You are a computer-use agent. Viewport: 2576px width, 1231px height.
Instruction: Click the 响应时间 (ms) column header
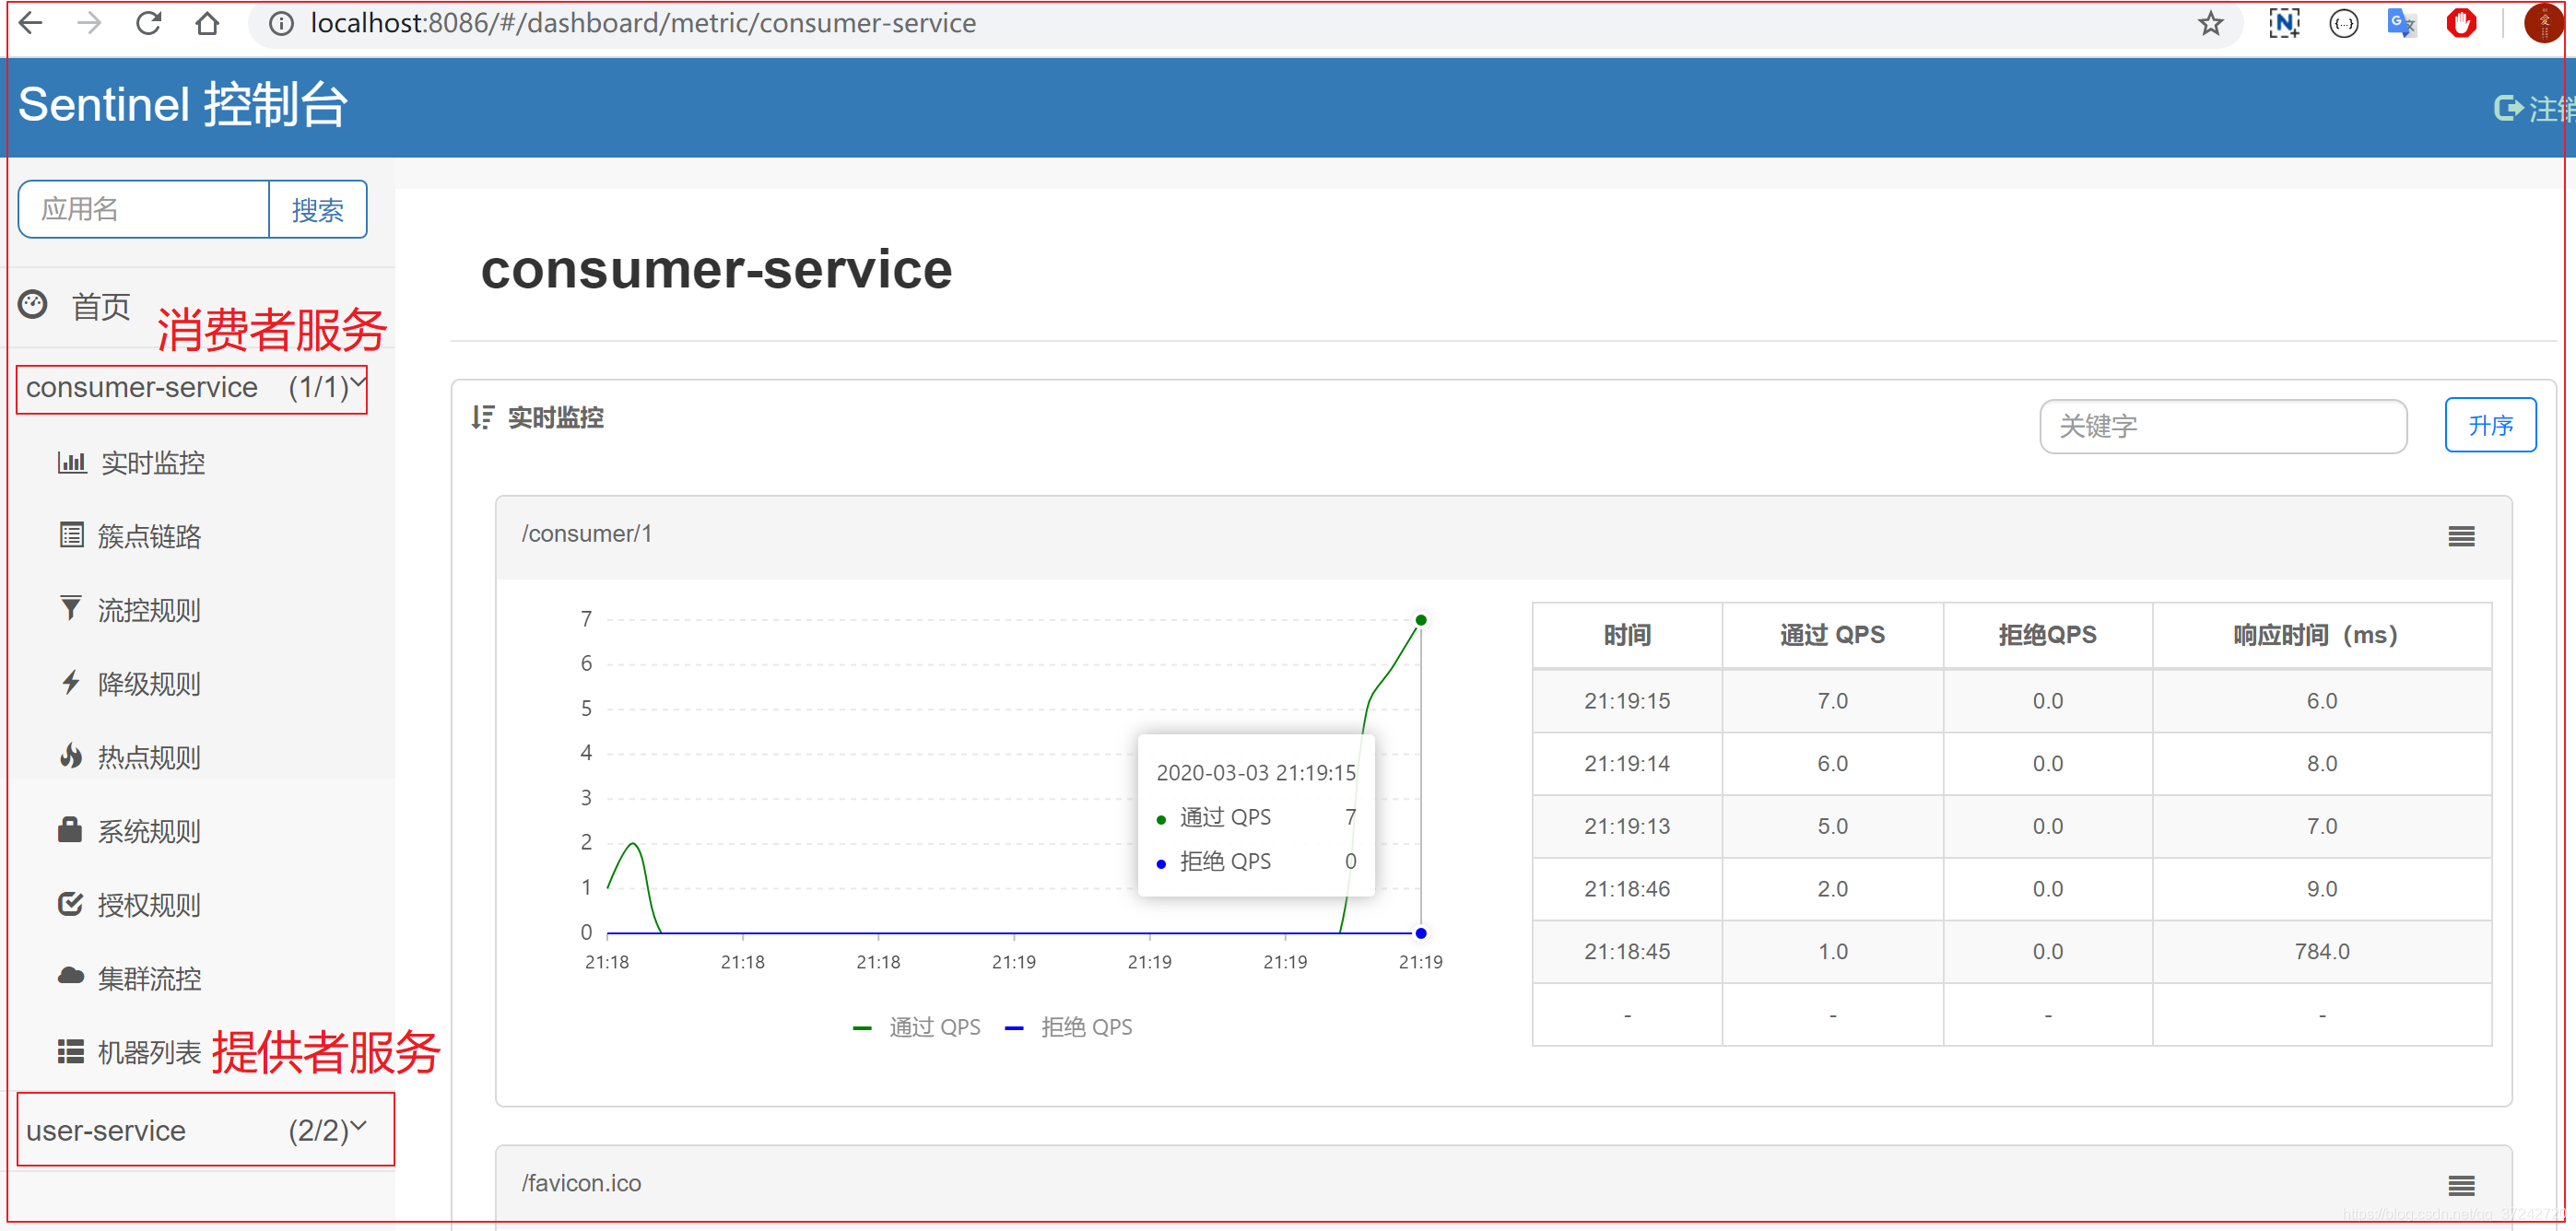(2321, 635)
